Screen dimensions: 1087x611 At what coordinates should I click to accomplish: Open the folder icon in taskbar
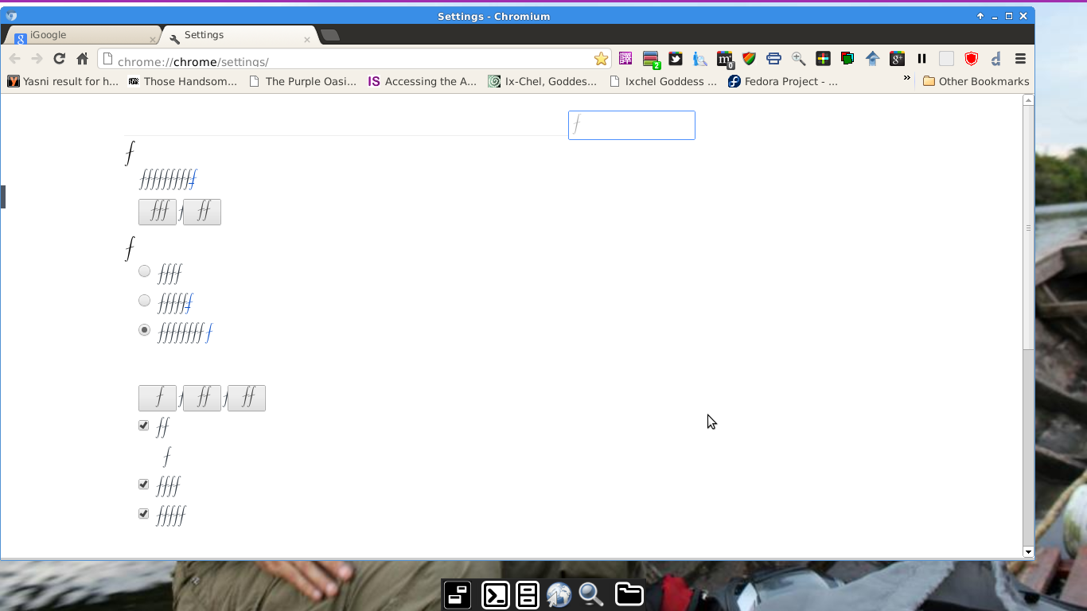629,594
